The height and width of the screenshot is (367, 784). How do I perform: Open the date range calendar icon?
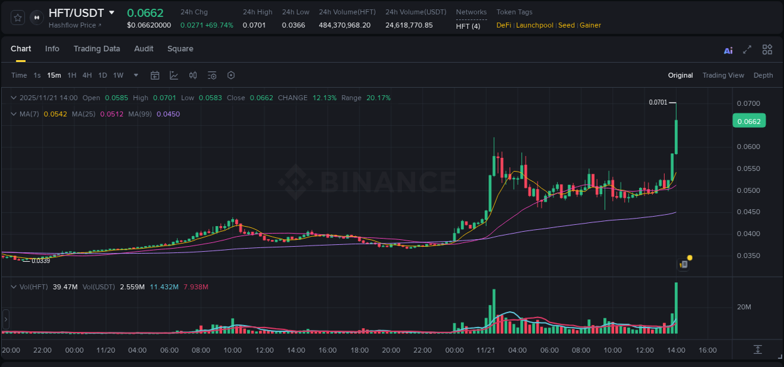[x=155, y=75]
